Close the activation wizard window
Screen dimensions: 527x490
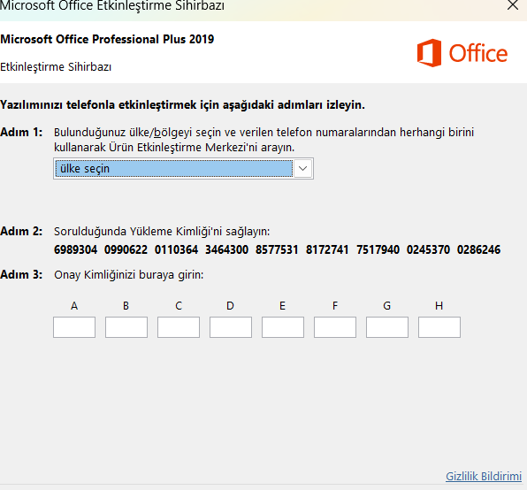[x=513, y=5]
